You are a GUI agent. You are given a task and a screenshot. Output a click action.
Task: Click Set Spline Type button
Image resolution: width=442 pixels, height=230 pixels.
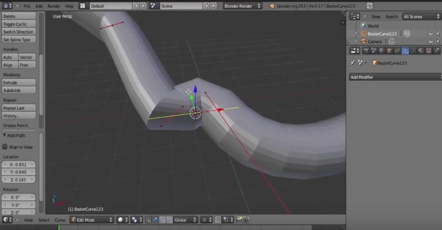[x=19, y=40]
